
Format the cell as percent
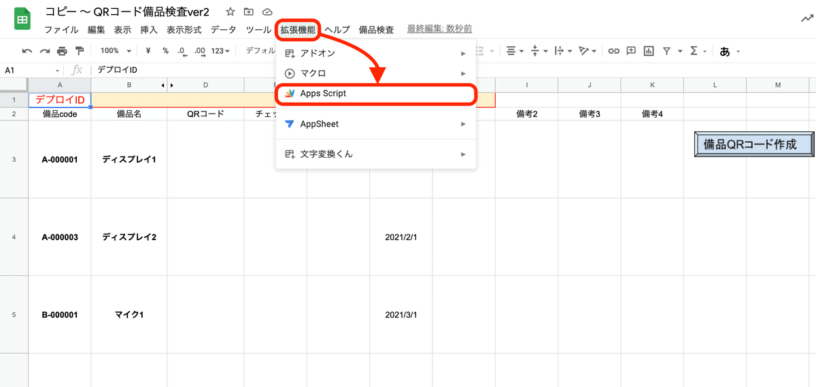tap(165, 51)
